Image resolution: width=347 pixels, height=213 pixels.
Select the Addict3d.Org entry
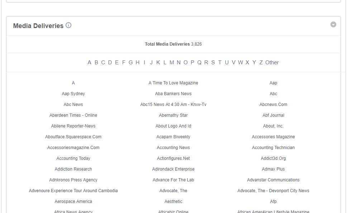[273, 158]
